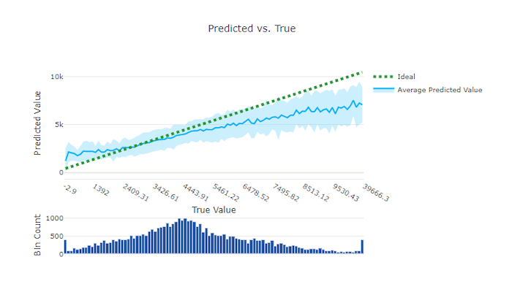Click the left starting point of the blue line
The width and height of the screenshot is (512, 292).
pyautogui.click(x=65, y=160)
